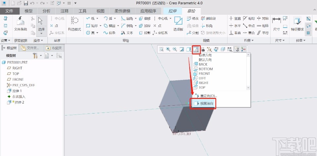Click the zoom in icon
The width and height of the screenshot is (317, 156).
[168, 49]
